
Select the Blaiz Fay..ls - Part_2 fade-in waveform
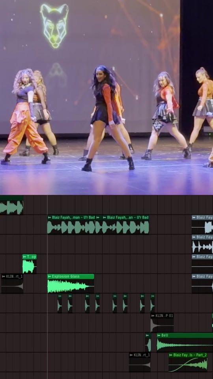click(188, 364)
